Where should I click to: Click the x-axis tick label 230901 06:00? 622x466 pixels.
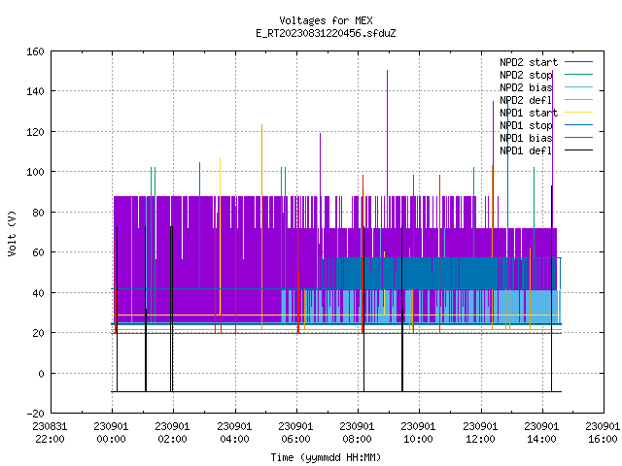pyautogui.click(x=295, y=433)
